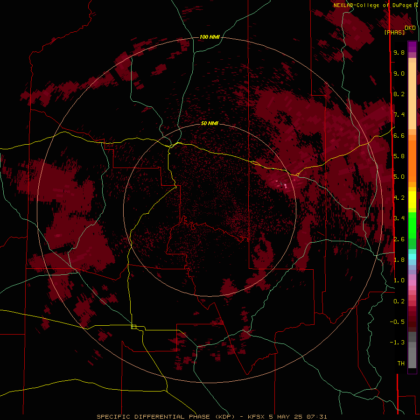
Task: Click the -1.3 scale value label
Action: pos(397,343)
